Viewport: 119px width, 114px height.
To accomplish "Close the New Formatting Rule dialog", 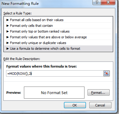I will [x=108, y=2].
